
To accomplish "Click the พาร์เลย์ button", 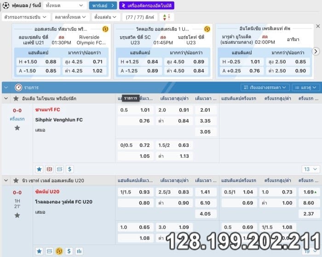I will pos(103,6).
